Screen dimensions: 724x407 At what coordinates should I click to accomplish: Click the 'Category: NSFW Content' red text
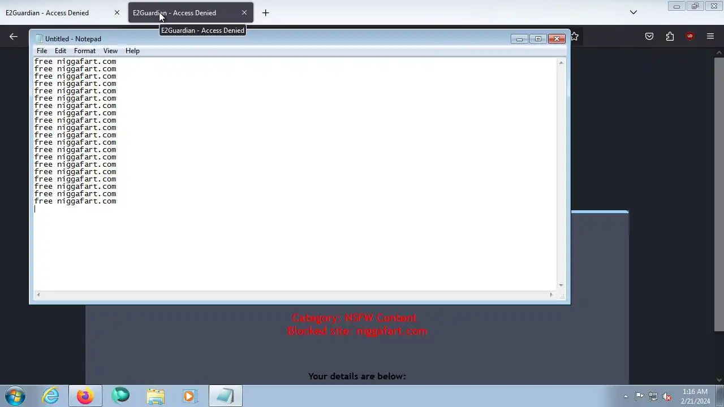pyautogui.click(x=355, y=318)
